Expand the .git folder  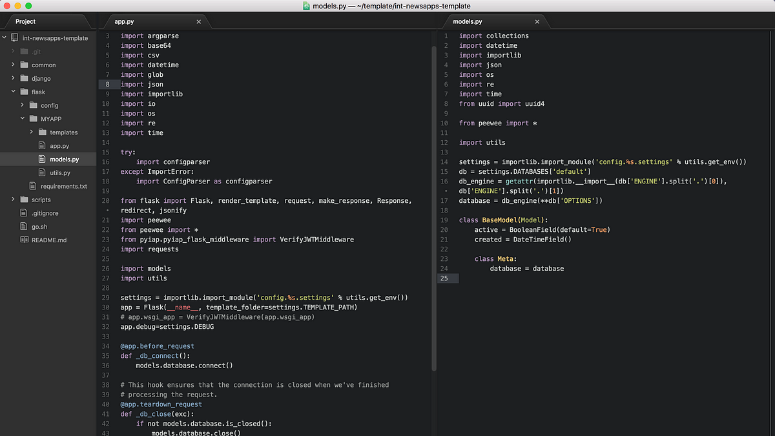click(x=13, y=52)
